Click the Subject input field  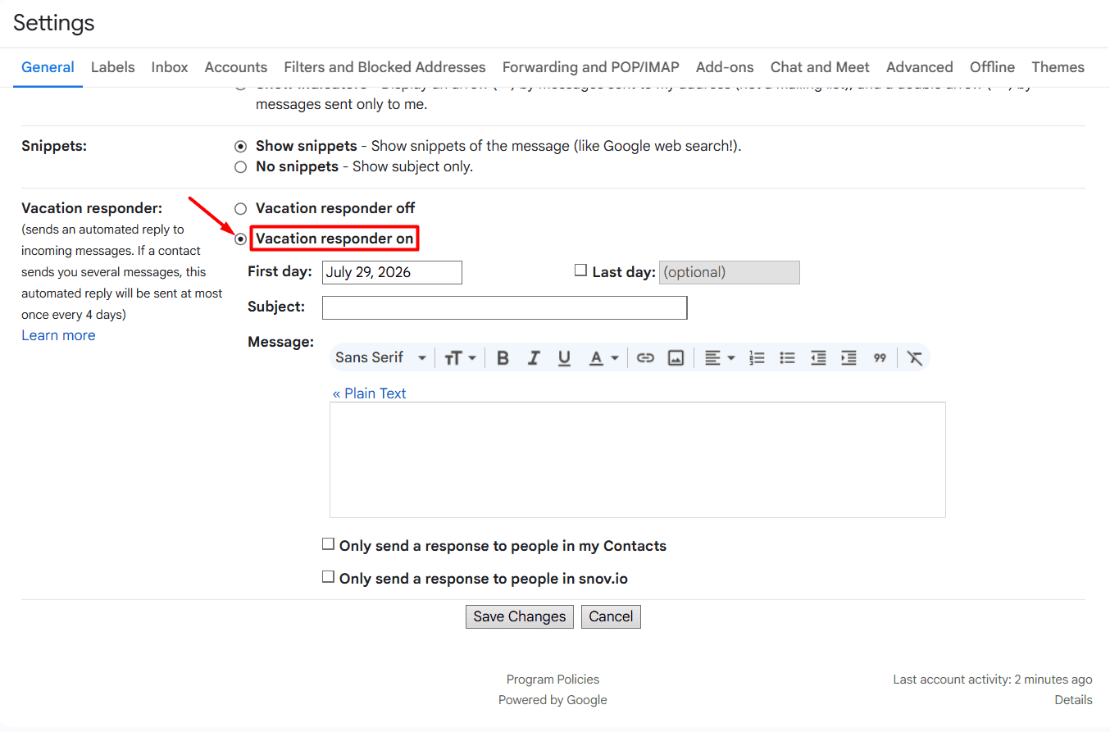(504, 307)
